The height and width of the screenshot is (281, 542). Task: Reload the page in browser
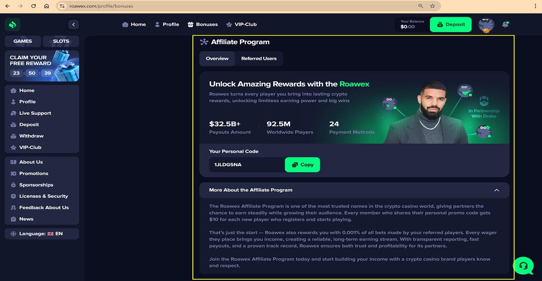tap(33, 6)
